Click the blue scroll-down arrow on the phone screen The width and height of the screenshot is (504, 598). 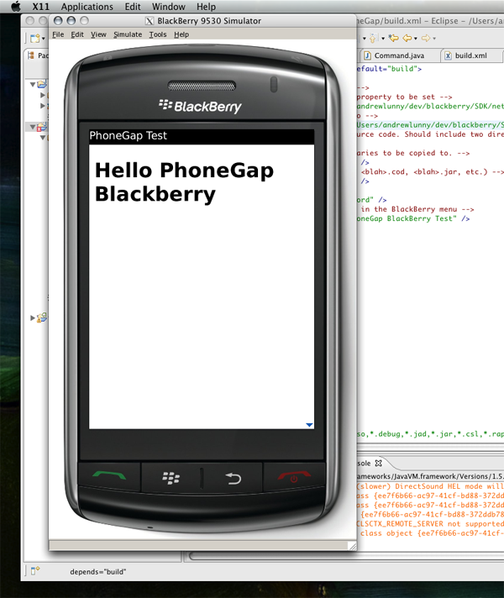309,425
